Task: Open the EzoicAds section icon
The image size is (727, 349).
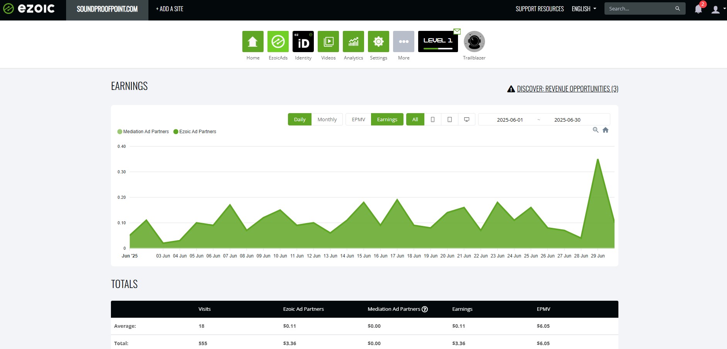Action: pos(278,41)
